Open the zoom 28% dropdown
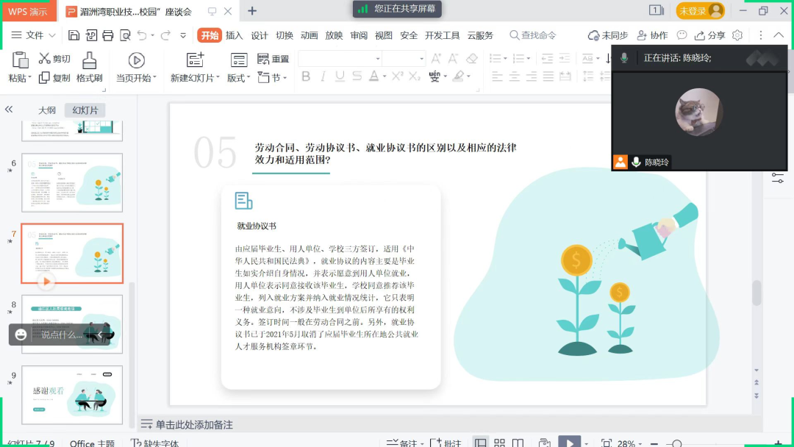This screenshot has height=447, width=794. pyautogui.click(x=630, y=443)
